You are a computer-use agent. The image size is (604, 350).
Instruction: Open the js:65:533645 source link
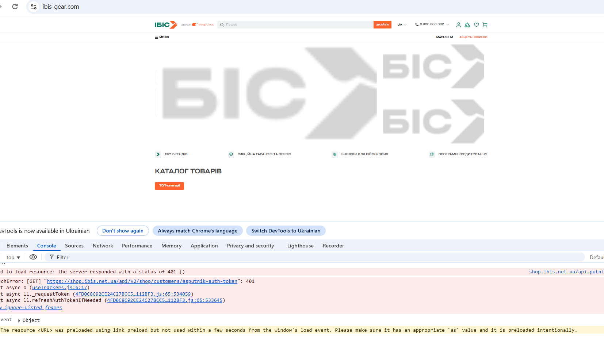165,300
